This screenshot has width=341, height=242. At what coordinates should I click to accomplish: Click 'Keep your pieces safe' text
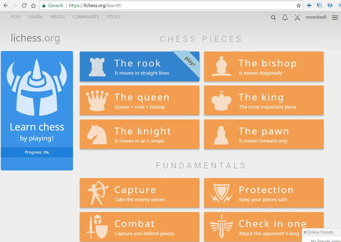263,200
